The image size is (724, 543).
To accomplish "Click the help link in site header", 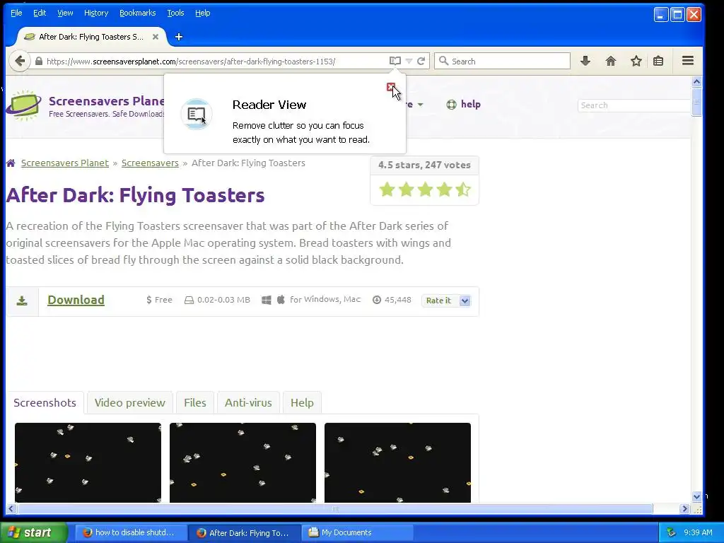I will pos(470,105).
